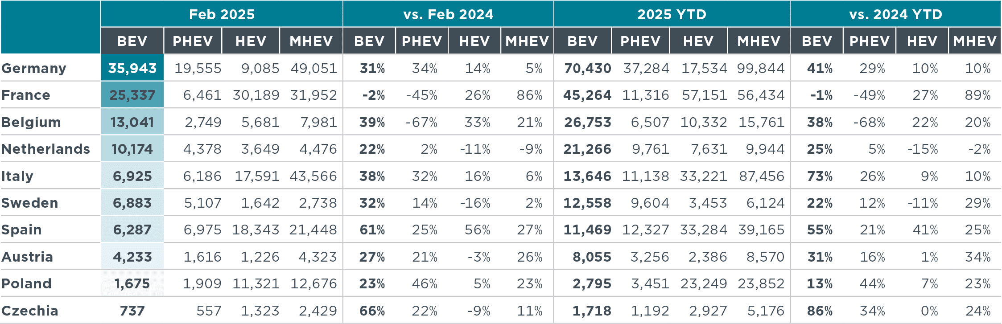Click the Czechia row label

tap(30, 311)
